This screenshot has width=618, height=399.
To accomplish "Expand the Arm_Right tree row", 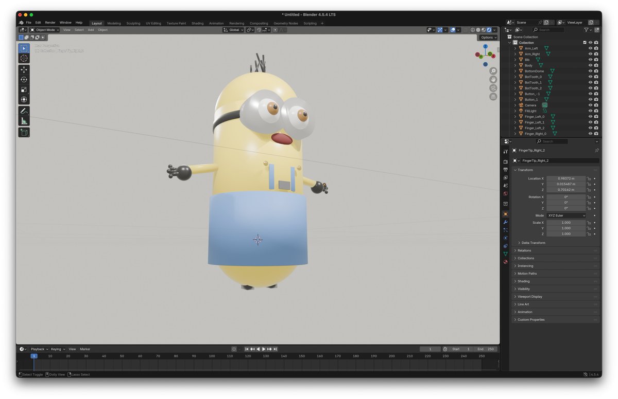I will (x=515, y=54).
